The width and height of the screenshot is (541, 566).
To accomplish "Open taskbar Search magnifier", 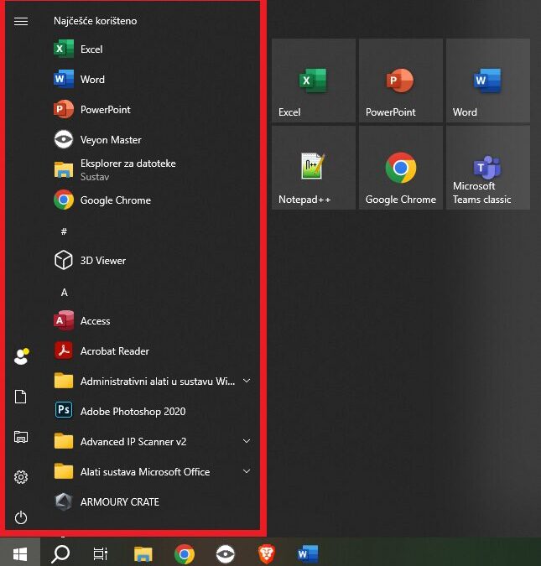I will (x=60, y=553).
